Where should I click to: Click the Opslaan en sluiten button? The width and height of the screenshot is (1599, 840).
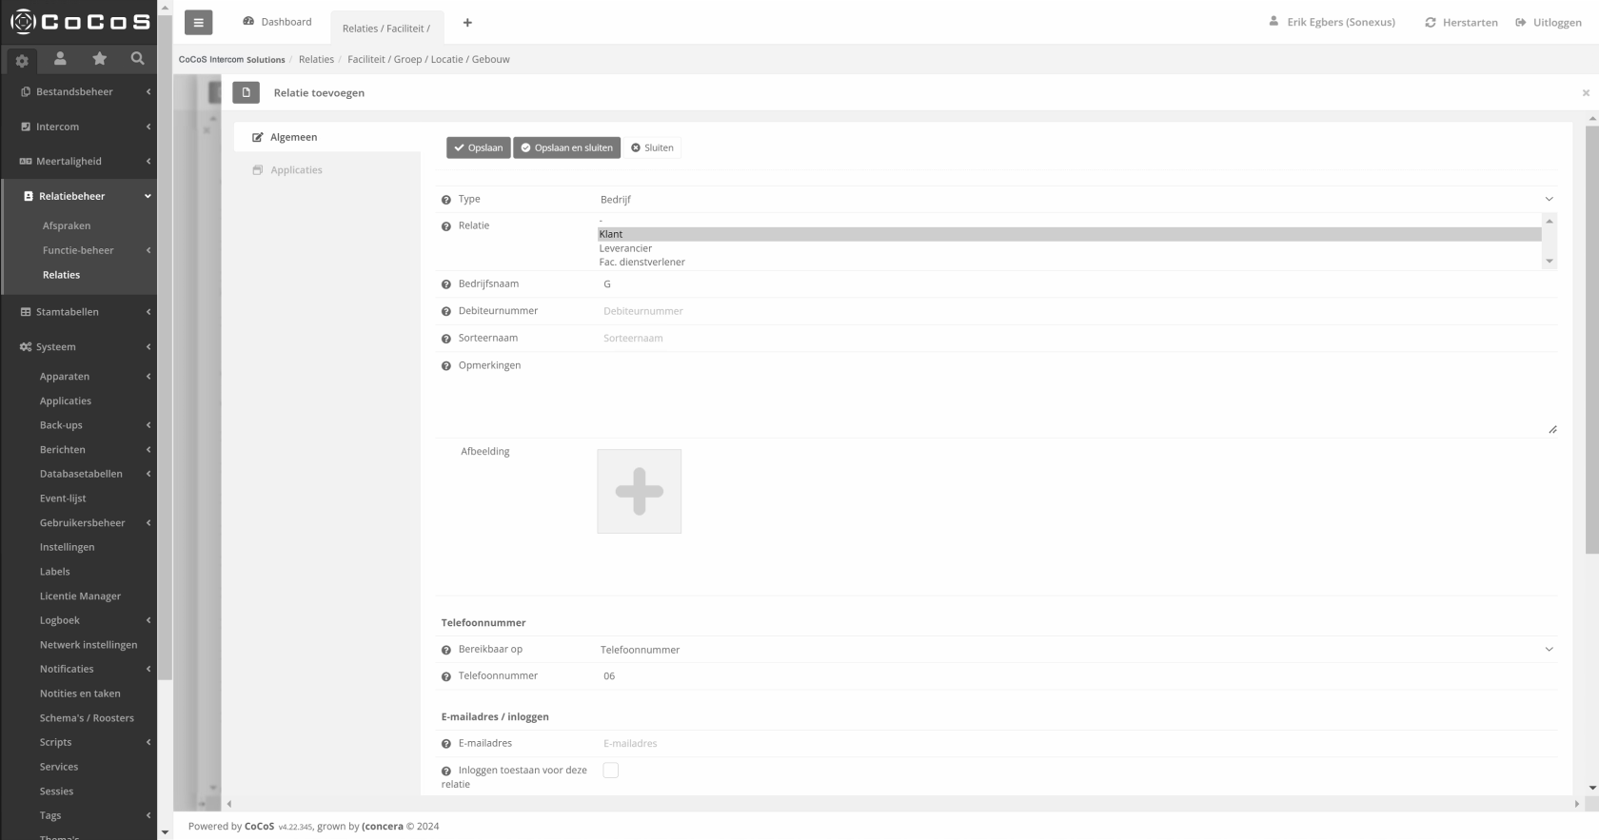[566, 147]
